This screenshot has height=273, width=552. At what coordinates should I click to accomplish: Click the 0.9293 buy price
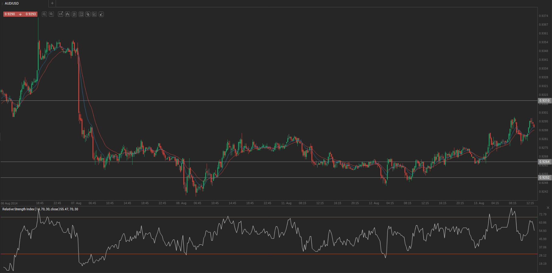[31, 14]
